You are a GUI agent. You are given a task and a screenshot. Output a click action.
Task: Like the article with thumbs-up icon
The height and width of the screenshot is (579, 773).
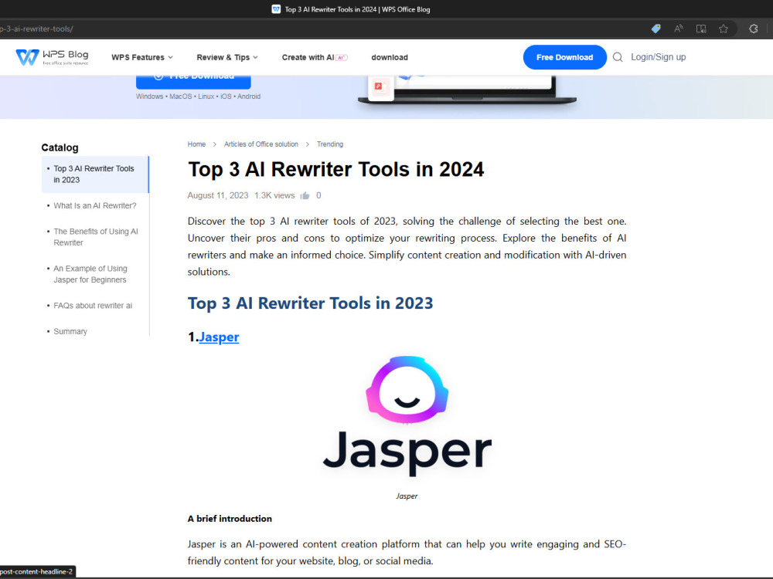pyautogui.click(x=305, y=195)
